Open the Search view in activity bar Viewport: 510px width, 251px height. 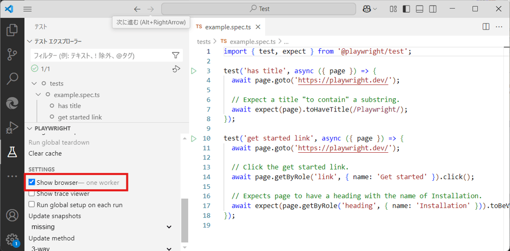click(x=12, y=79)
